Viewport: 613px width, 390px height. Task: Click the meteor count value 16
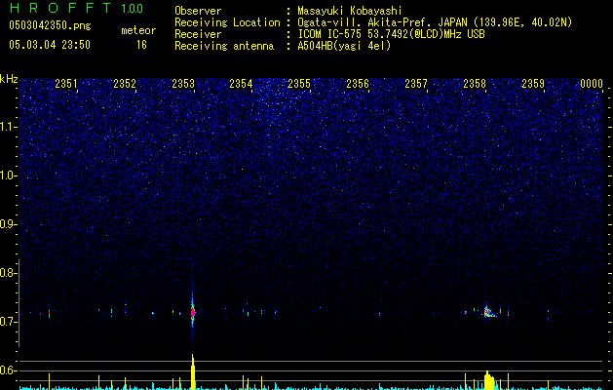pyautogui.click(x=141, y=45)
